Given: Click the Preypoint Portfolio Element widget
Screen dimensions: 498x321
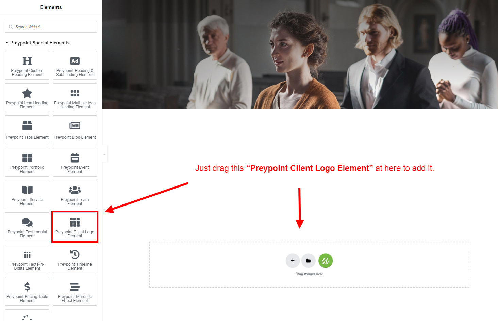Looking at the screenshot, I should point(27,162).
